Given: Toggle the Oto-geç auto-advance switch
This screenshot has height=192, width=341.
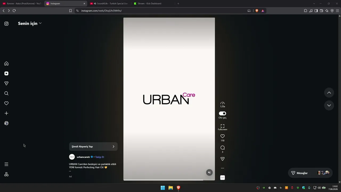Looking at the screenshot, I should point(222,113).
